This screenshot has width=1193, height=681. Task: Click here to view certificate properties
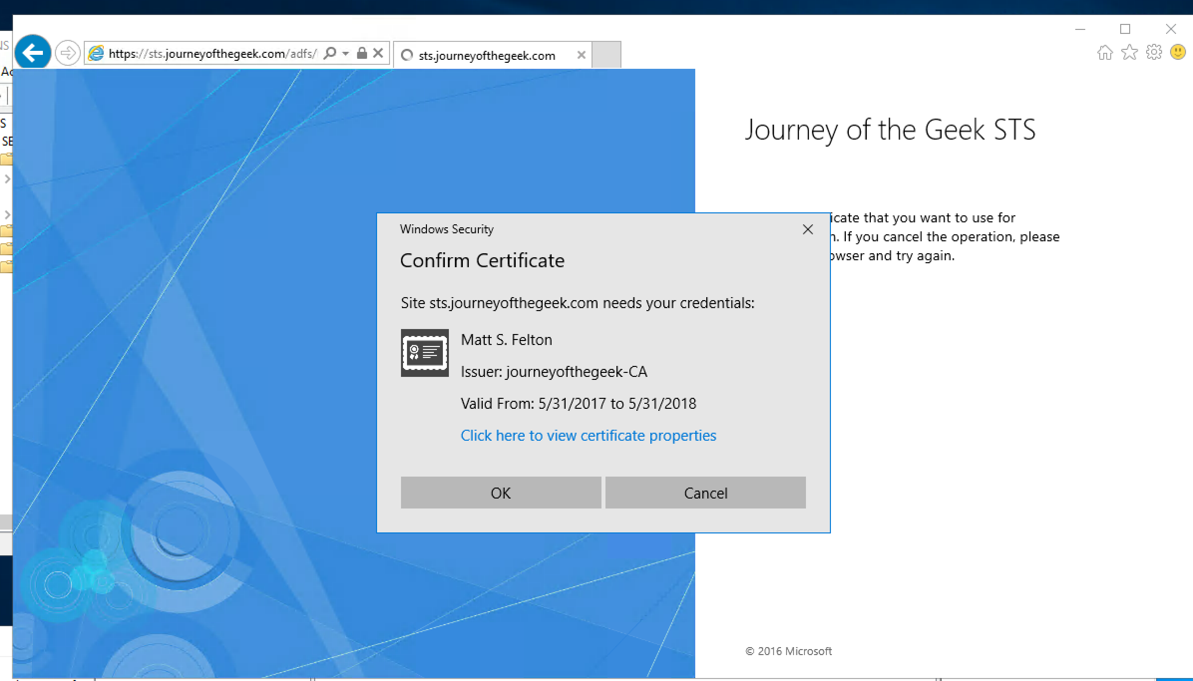588,435
